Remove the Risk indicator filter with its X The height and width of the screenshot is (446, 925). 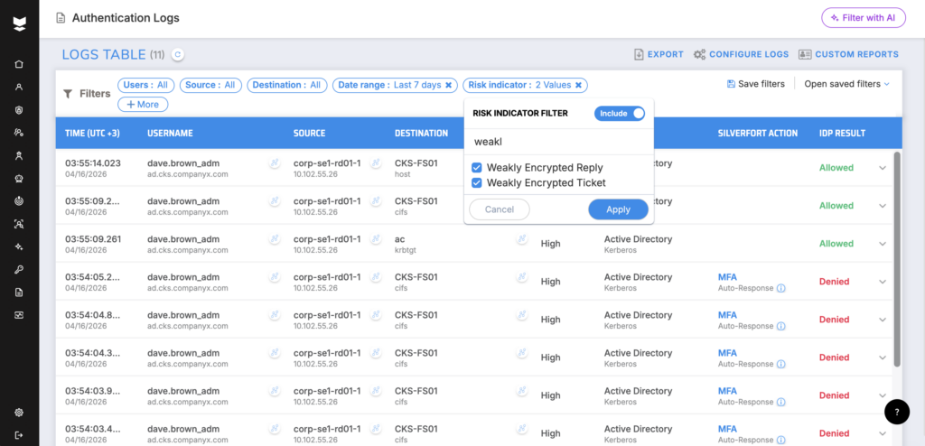[x=578, y=85]
